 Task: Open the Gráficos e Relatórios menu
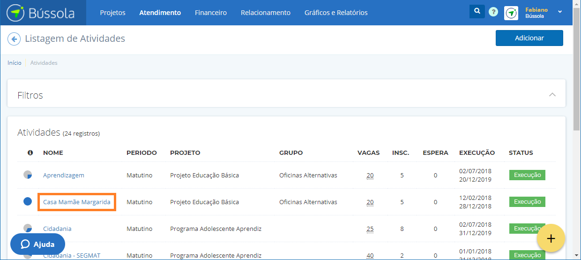336,13
